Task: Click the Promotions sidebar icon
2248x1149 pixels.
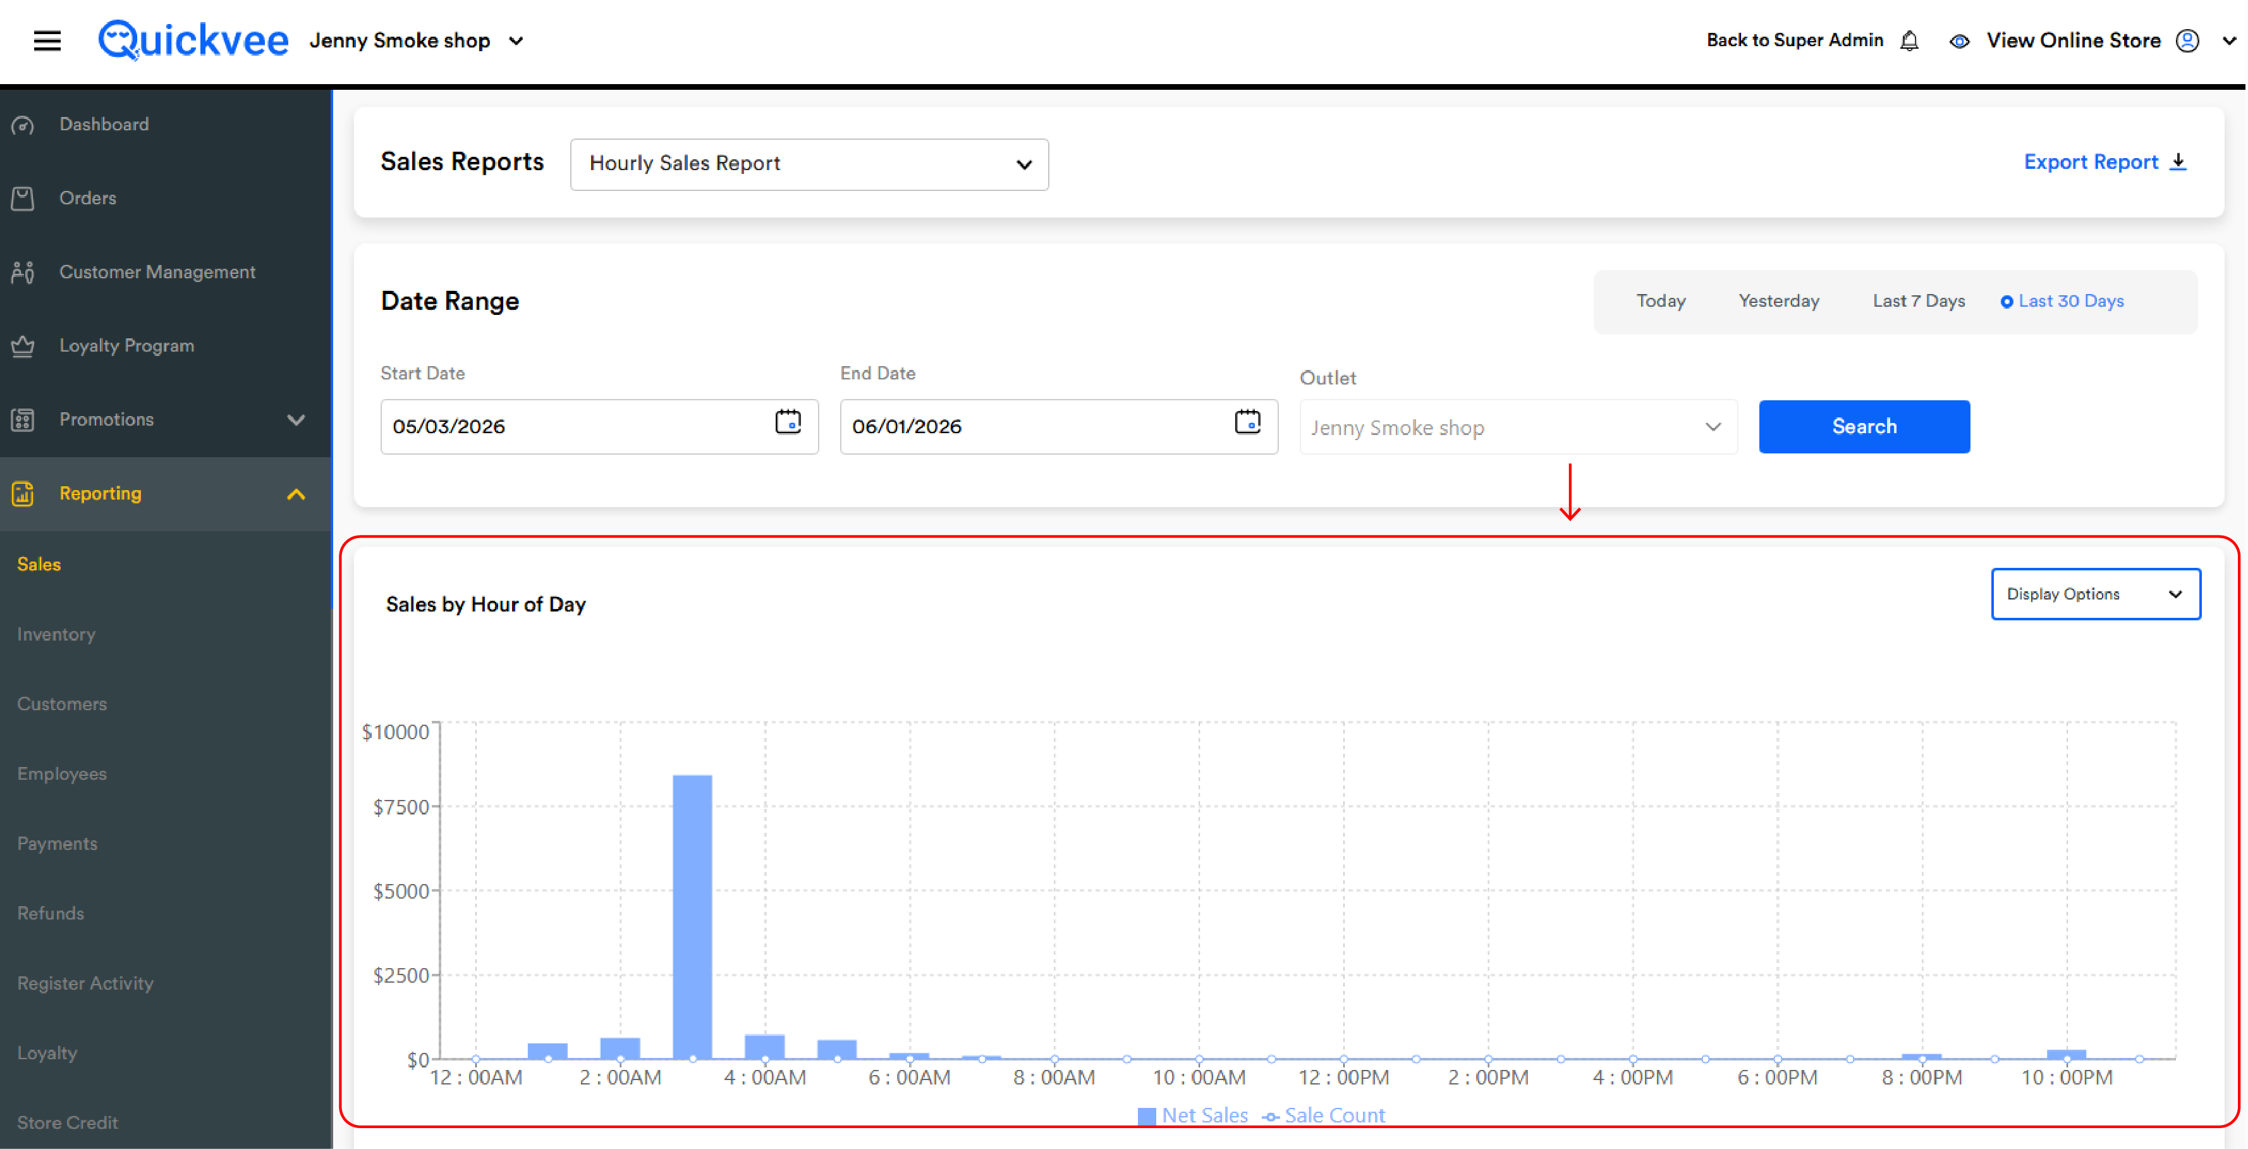Action: tap(23, 420)
